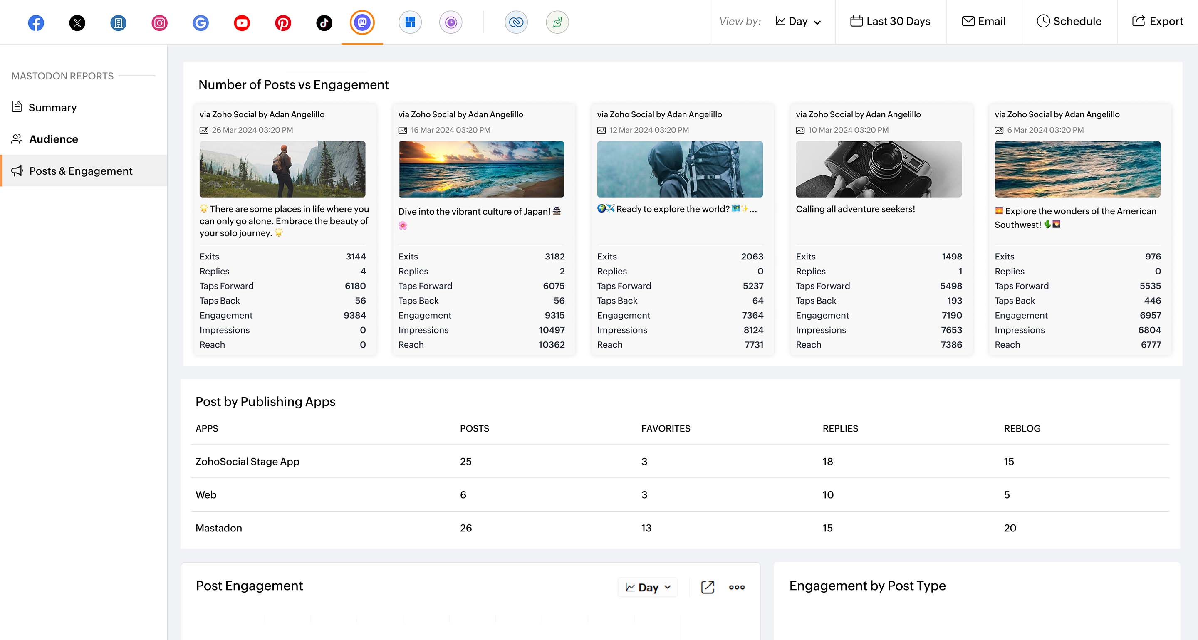
Task: Click the POSTS column header
Action: 474,428
